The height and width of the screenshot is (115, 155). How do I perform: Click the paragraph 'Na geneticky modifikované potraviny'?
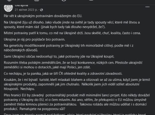(69, 48)
